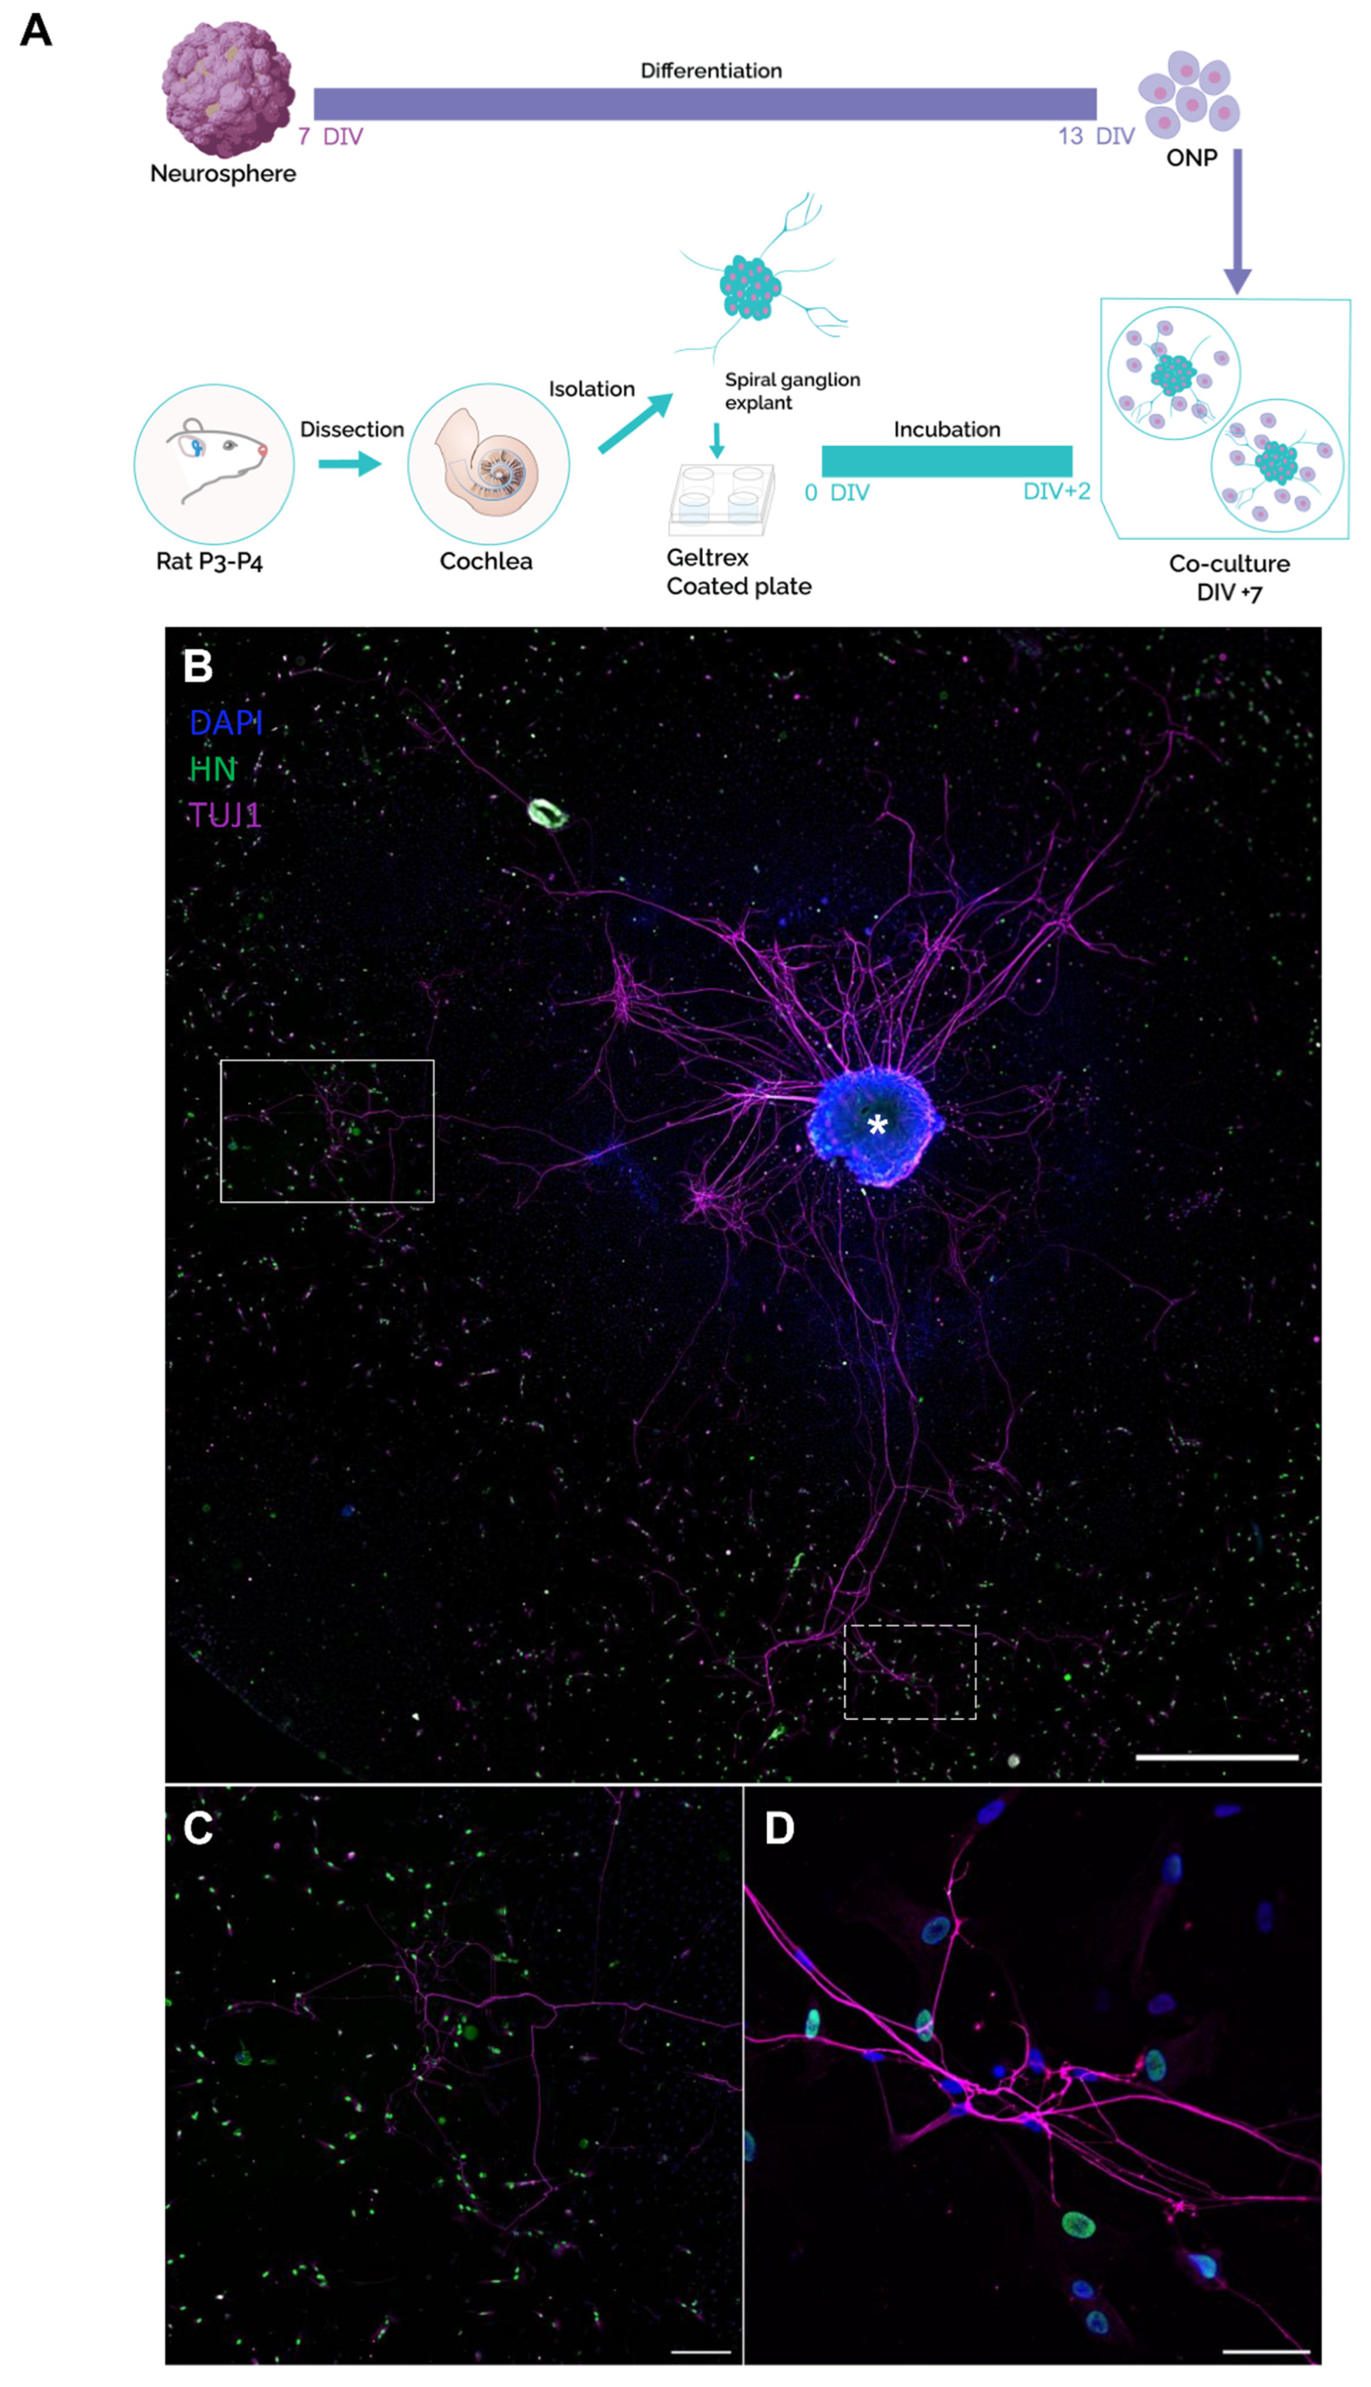Click the teal Dissection arrow
This screenshot has height=2387, width=1371.
[349, 463]
